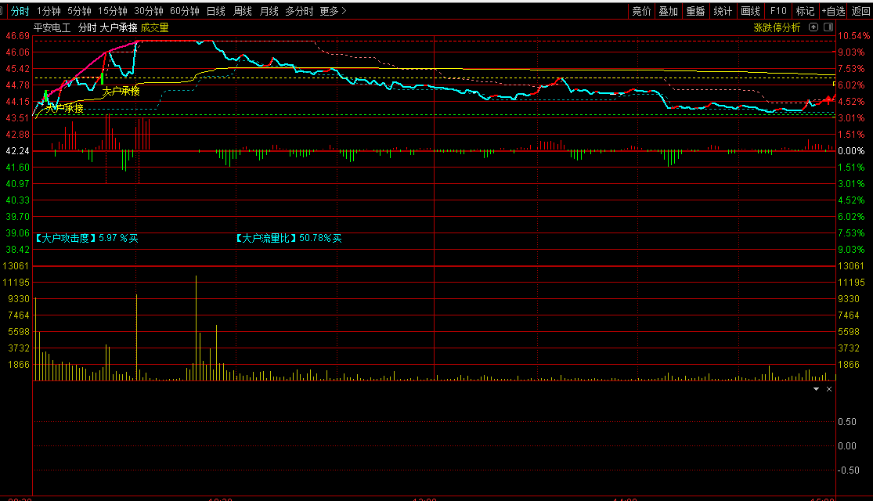
Task: Click the 42.24 previous close price label
Action: tap(17, 151)
